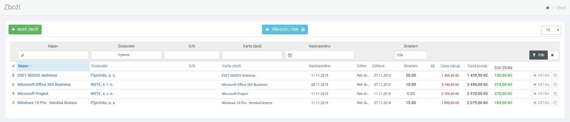
Task: Select profit value 314,00 Kč
Action: (x=503, y=85)
